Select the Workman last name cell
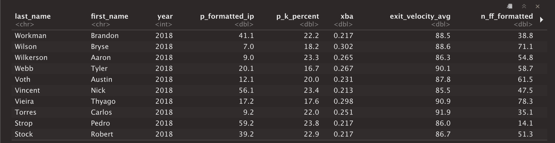Screen dimensions: 555x143 click(x=31, y=36)
